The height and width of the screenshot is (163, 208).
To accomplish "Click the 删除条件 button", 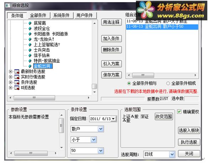I will click(x=111, y=50).
